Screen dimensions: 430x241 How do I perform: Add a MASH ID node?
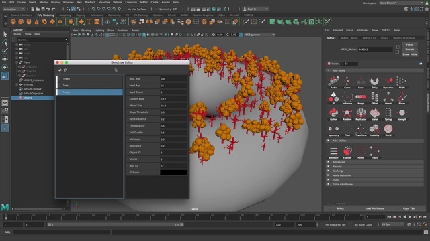(x=333, y=98)
